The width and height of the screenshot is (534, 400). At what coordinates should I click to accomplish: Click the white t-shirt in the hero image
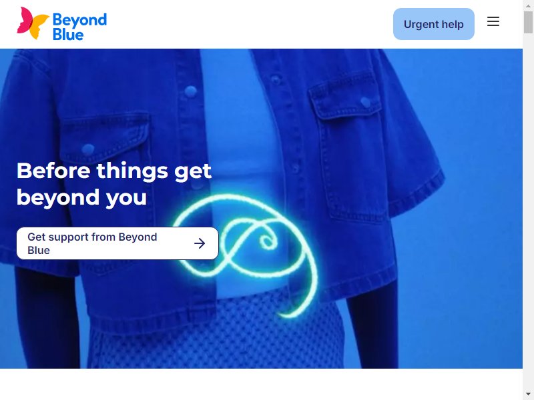point(238,136)
